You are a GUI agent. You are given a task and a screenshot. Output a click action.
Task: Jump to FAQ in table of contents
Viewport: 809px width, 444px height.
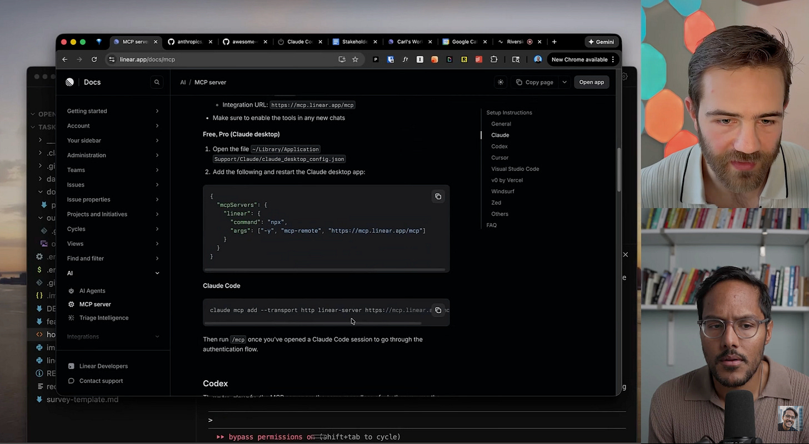click(491, 225)
